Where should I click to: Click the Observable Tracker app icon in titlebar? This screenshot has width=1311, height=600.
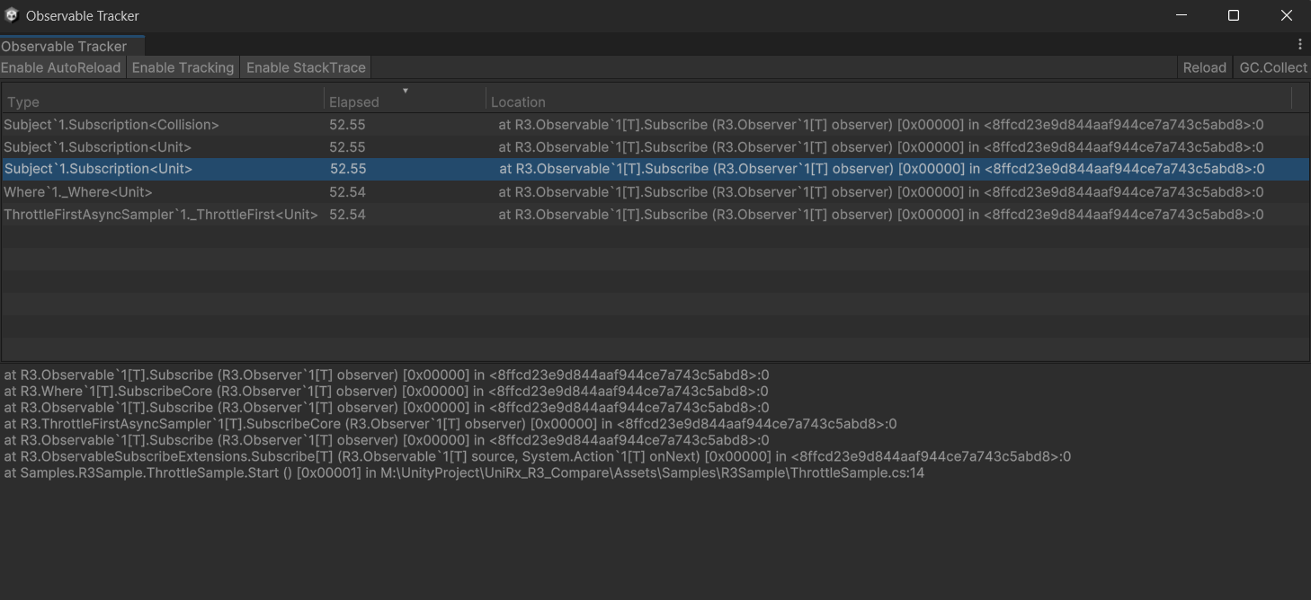click(x=11, y=15)
